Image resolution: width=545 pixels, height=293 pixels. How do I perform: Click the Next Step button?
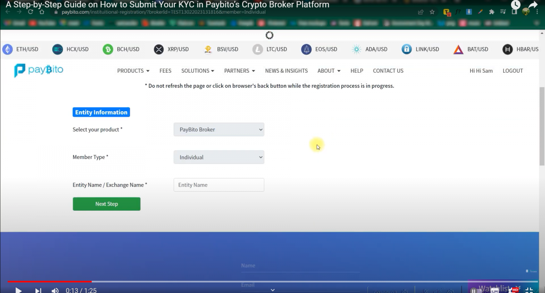pyautogui.click(x=107, y=204)
